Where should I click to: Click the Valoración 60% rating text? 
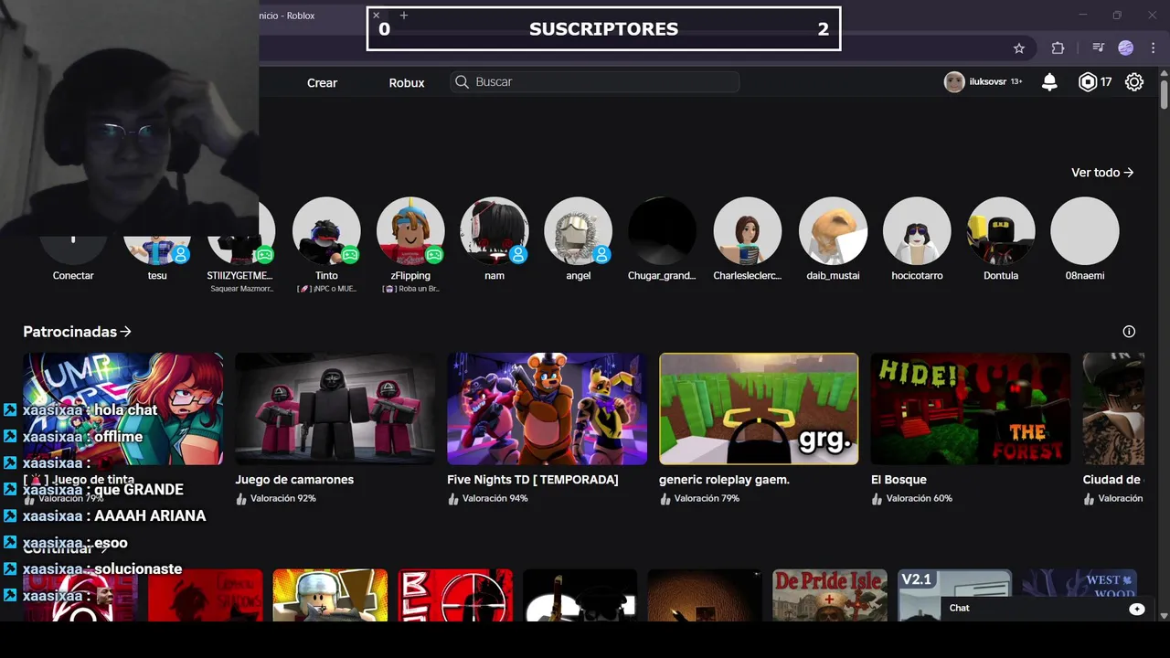919,499
